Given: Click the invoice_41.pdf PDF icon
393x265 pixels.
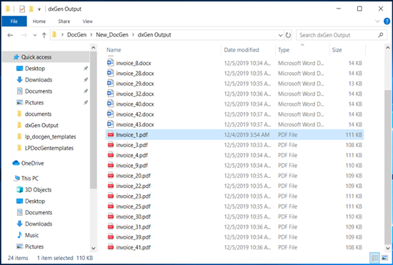Looking at the screenshot, I should click(111, 247).
